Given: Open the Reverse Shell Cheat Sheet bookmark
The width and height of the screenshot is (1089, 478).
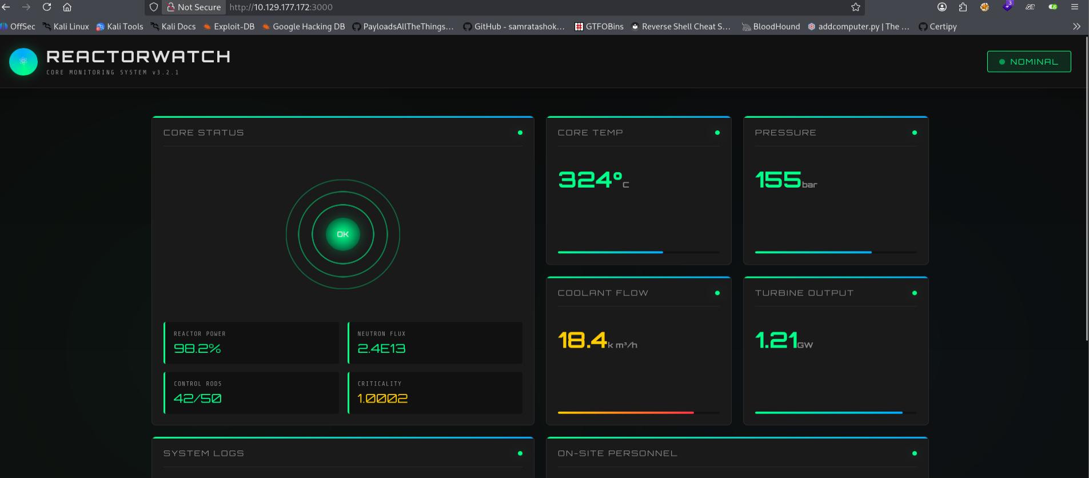Looking at the screenshot, I should point(681,26).
